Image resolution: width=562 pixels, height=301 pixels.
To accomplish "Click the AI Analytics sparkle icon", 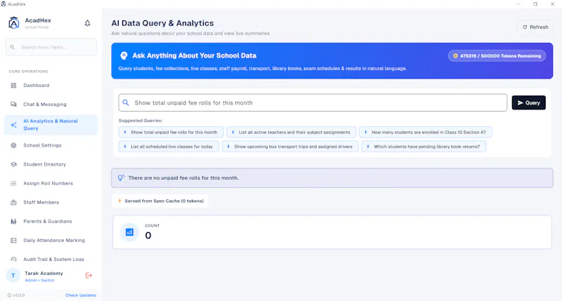I will 13,125.
